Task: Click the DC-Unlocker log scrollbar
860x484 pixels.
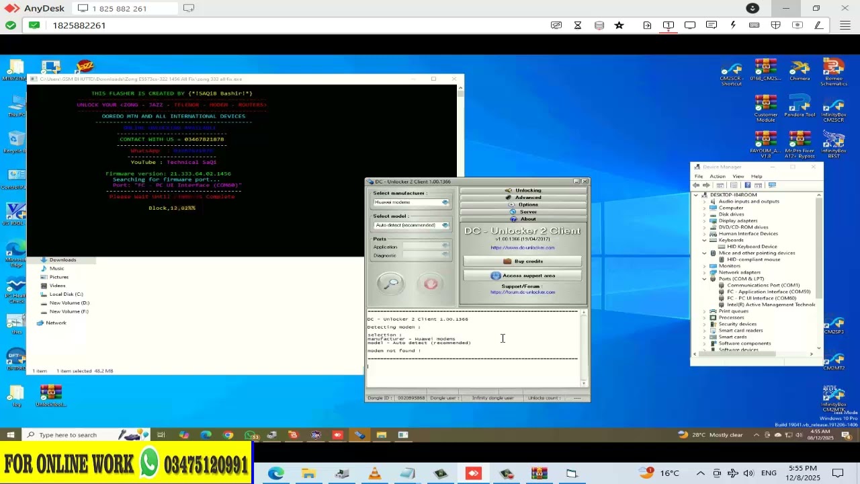Action: click(584, 348)
